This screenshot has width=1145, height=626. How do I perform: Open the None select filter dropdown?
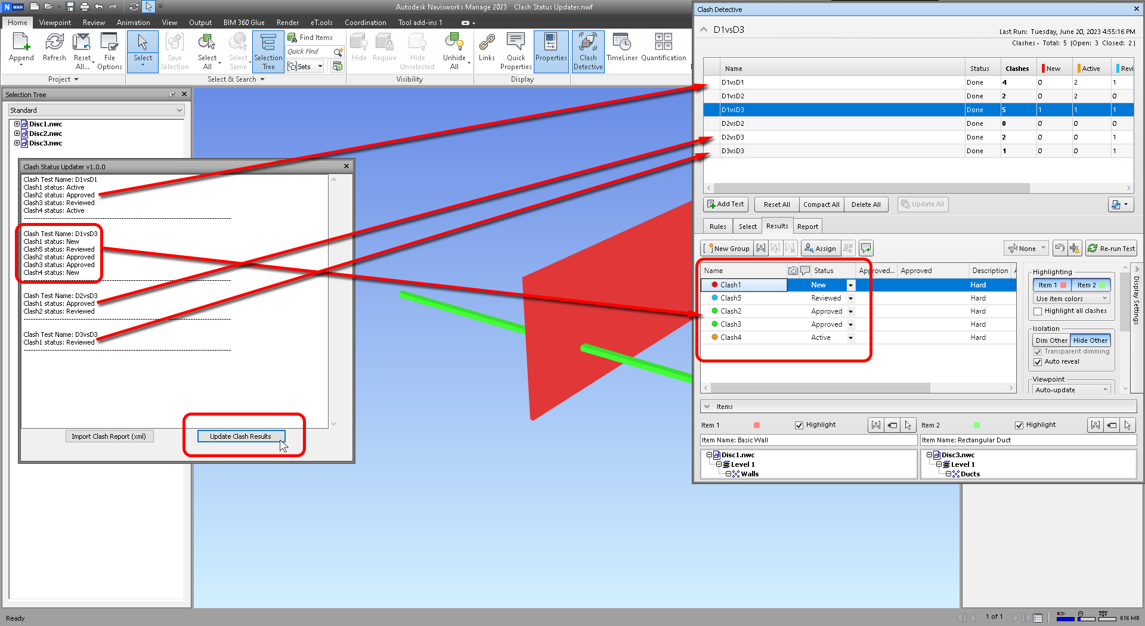click(1026, 248)
